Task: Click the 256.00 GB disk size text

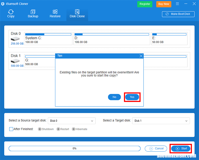Action: (x=17, y=44)
